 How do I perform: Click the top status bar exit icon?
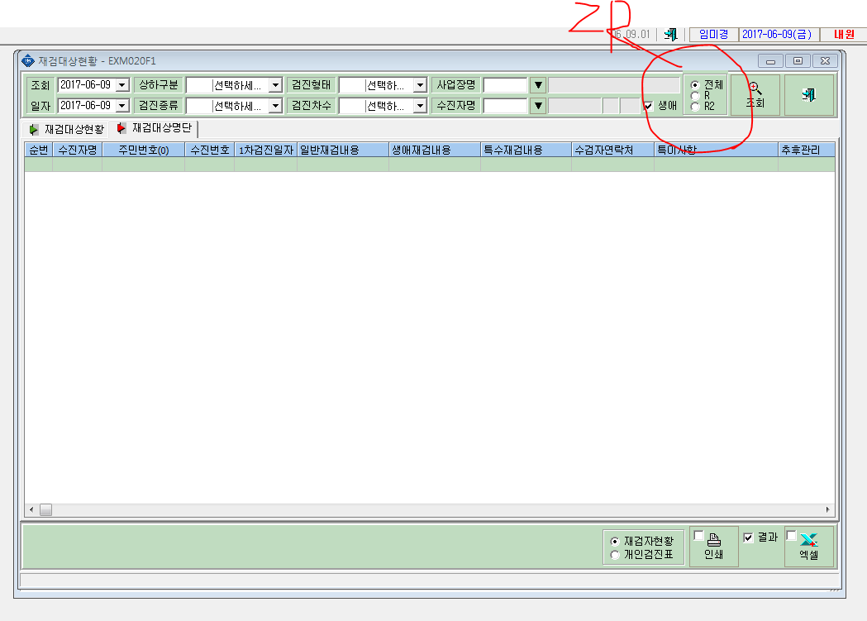[671, 34]
